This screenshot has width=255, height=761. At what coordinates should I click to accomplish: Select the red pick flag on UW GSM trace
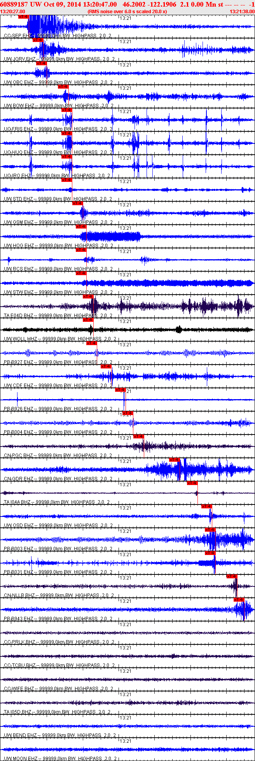[78, 203]
